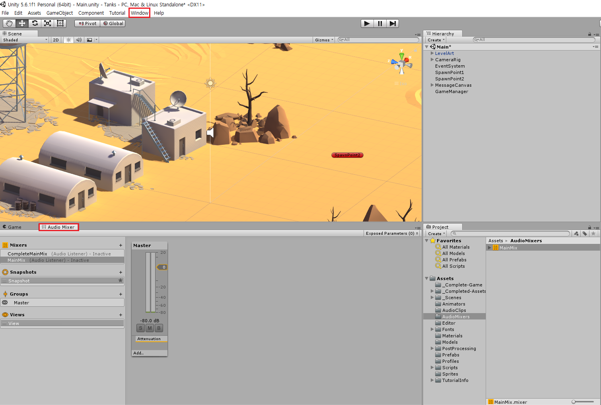Select the Scale tool
Image resolution: width=601 pixels, height=405 pixels.
tap(47, 23)
